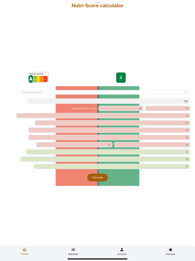Click the Nutri-Score A-E label badge

click(38, 77)
